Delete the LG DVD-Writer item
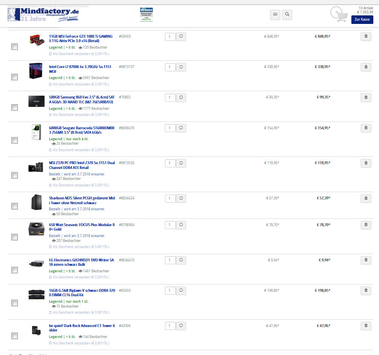Screen dimensions: 379x355 coord(366,260)
